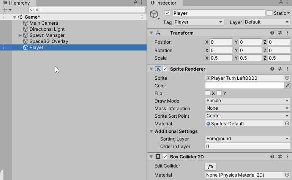Viewport: 292px width, 180px height.
Task: Expand the Spawn Manager children
Action: point(20,35)
